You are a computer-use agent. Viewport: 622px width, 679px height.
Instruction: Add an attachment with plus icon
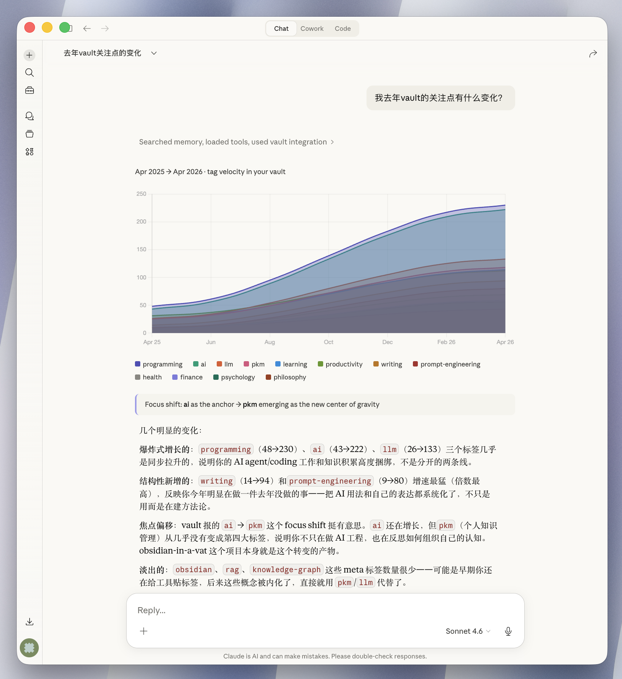pyautogui.click(x=144, y=631)
